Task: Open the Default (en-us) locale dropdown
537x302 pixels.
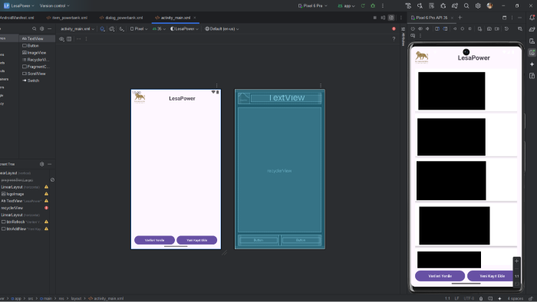Action: (x=222, y=29)
